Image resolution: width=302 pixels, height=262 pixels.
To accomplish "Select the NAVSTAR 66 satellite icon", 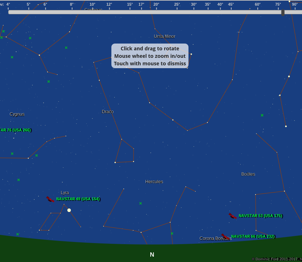I will tap(225, 237).
